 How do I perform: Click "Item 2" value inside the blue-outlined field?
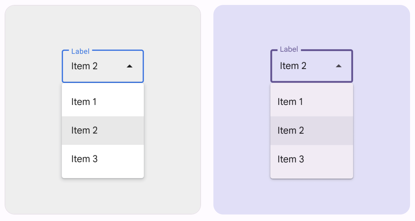click(x=84, y=66)
